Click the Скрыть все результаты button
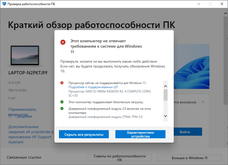This screenshot has width=228, height=165. point(84,134)
